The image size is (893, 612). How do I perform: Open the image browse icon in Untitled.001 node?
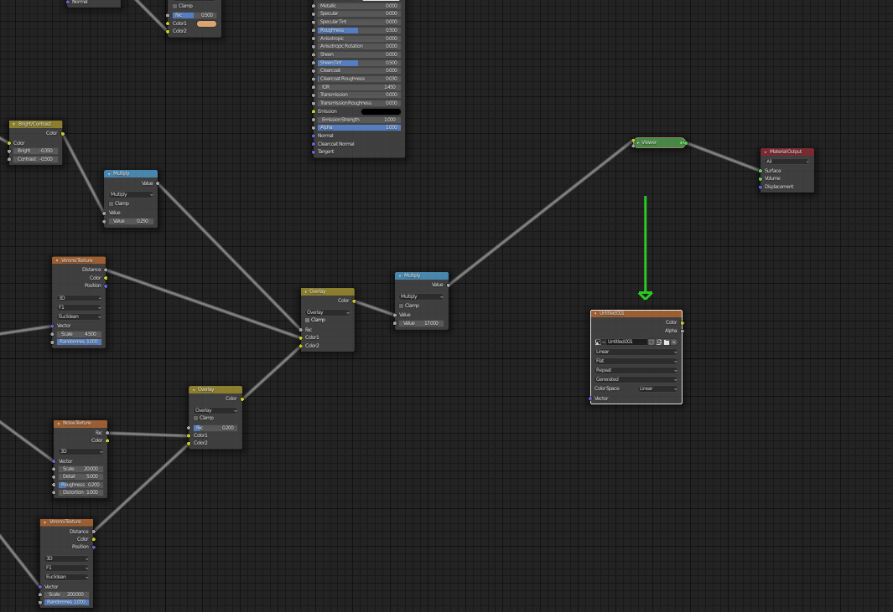[x=599, y=342]
